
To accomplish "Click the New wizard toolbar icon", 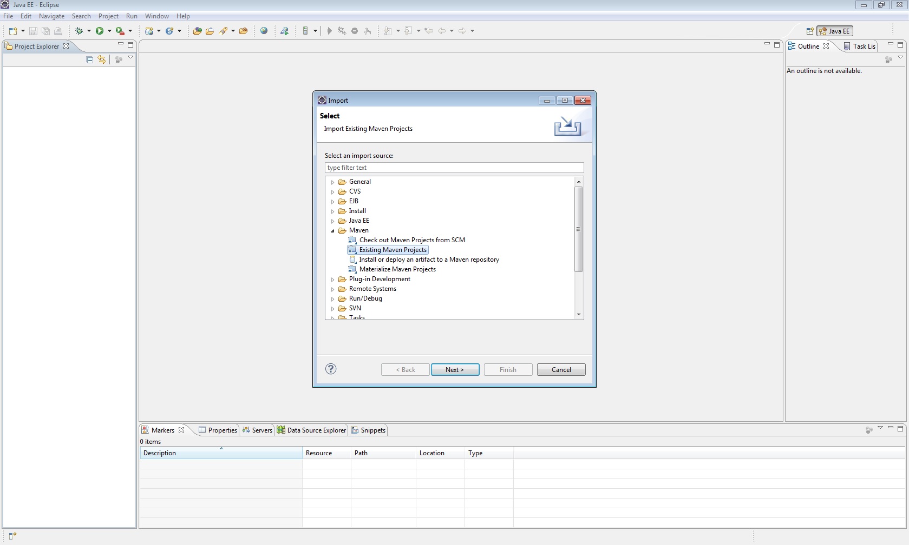I will click(x=13, y=31).
